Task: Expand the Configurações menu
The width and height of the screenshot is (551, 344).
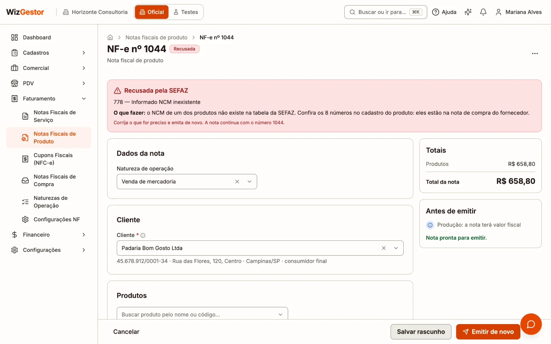Action: 49,250
